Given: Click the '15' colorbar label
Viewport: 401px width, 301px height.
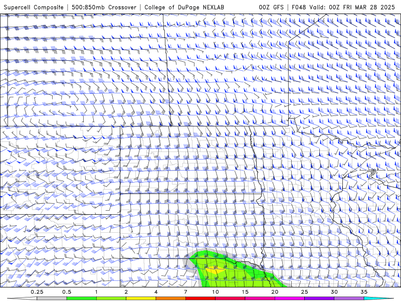Looking at the screenshot, I should click(245, 292).
